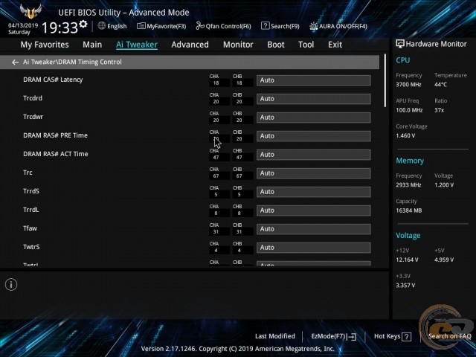The height and width of the screenshot is (357, 476).
Task: Open the Advanced tab
Action: click(x=190, y=45)
